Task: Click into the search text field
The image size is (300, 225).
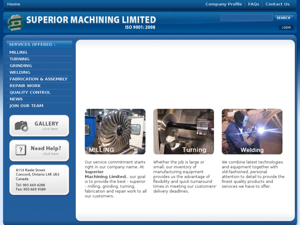Action: 246,18
